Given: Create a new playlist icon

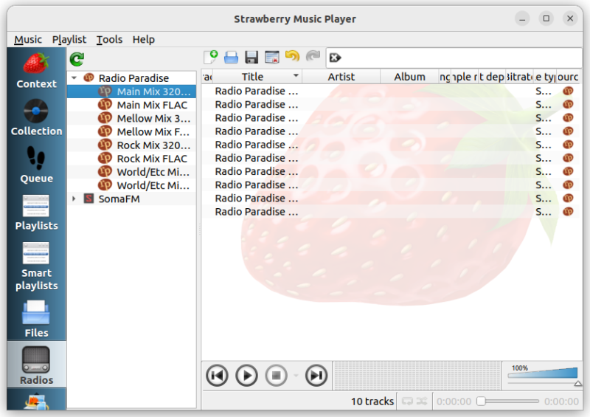Looking at the screenshot, I should click(x=211, y=58).
